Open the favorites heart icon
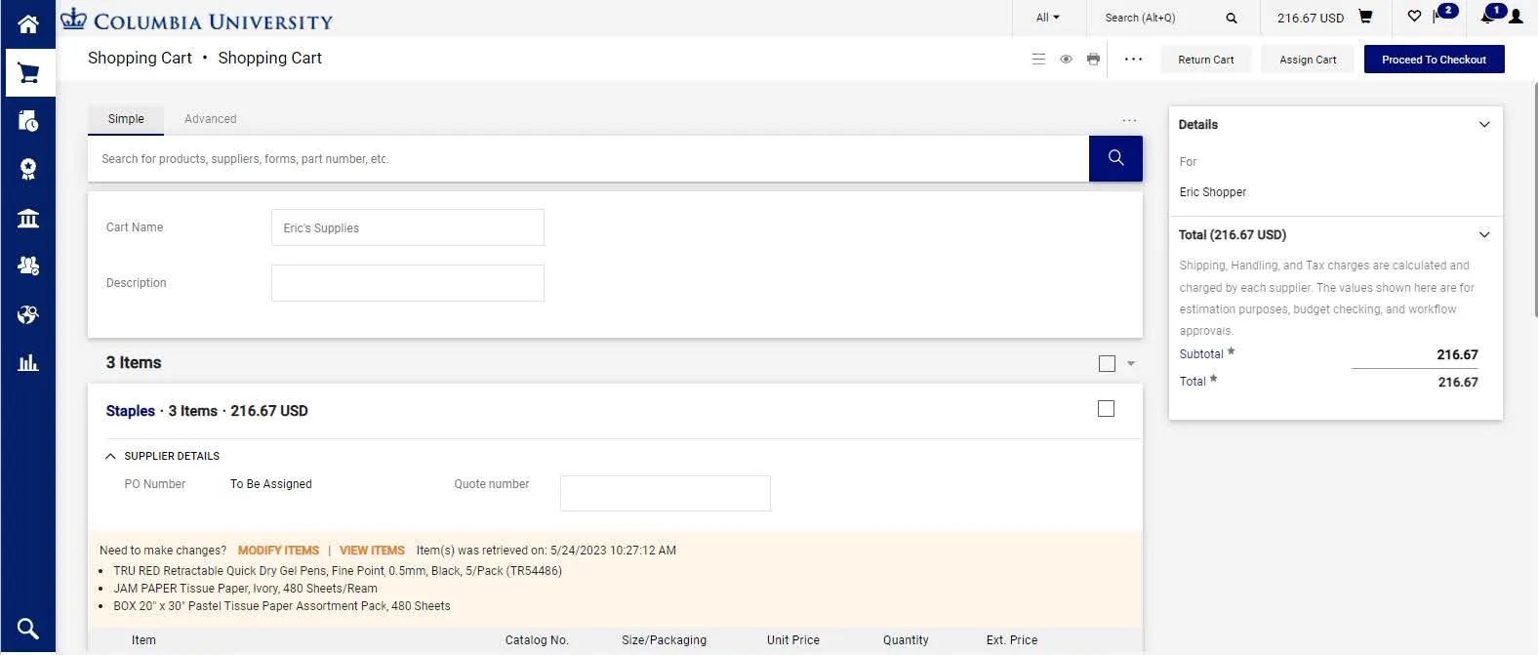The image size is (1538, 655). coord(1414,16)
